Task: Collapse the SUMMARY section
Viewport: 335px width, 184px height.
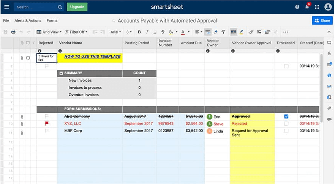Action: pyautogui.click(x=61, y=73)
